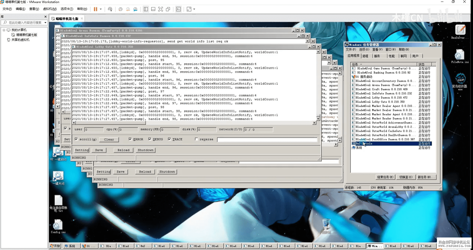
Task: Click the Setting button in Lobby Gate
Action: click(82, 150)
